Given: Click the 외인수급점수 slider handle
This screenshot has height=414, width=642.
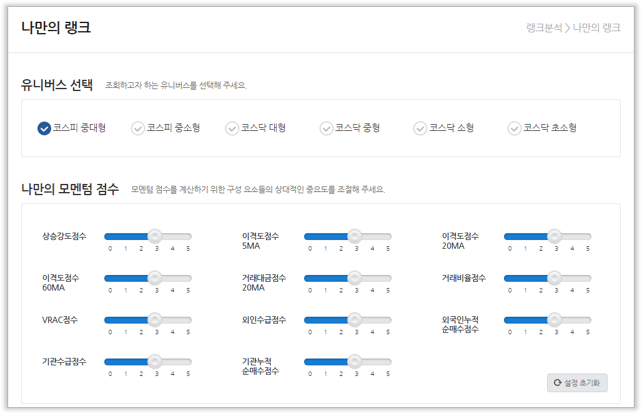Looking at the screenshot, I should [x=354, y=320].
